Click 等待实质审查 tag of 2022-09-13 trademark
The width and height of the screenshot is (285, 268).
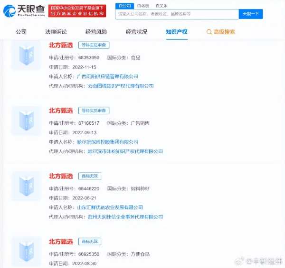[94, 110]
